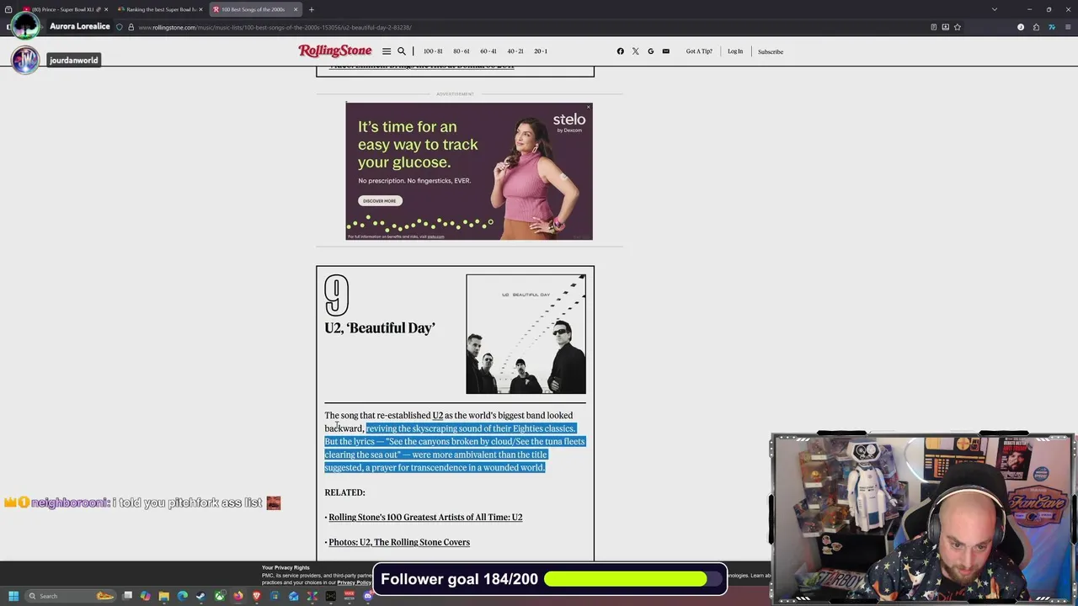Open picture-in-picture icon in address bar
This screenshot has width=1078, height=606.
945,27
